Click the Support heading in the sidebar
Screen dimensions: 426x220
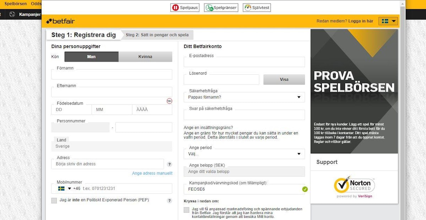click(327, 162)
